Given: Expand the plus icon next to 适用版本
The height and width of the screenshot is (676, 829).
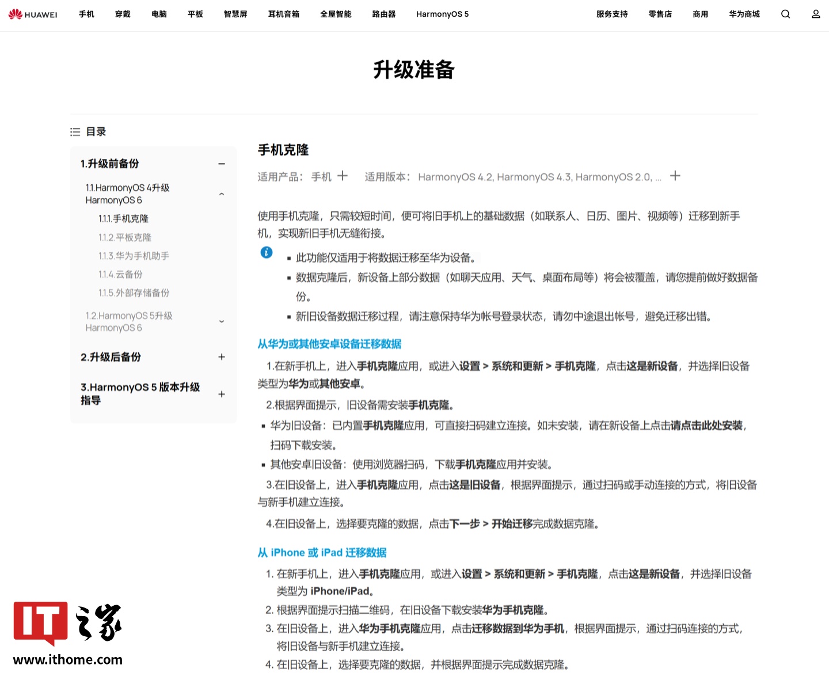Looking at the screenshot, I should [x=675, y=176].
